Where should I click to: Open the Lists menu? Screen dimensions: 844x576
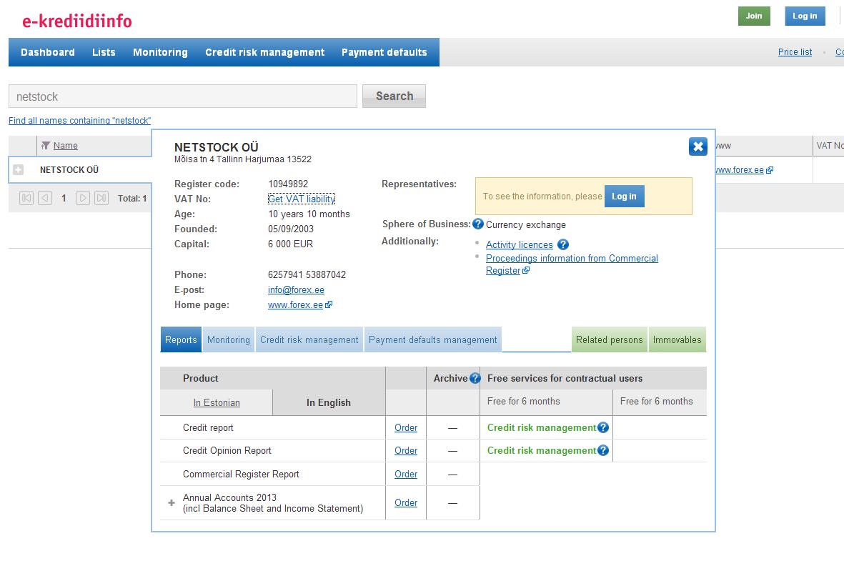104,52
